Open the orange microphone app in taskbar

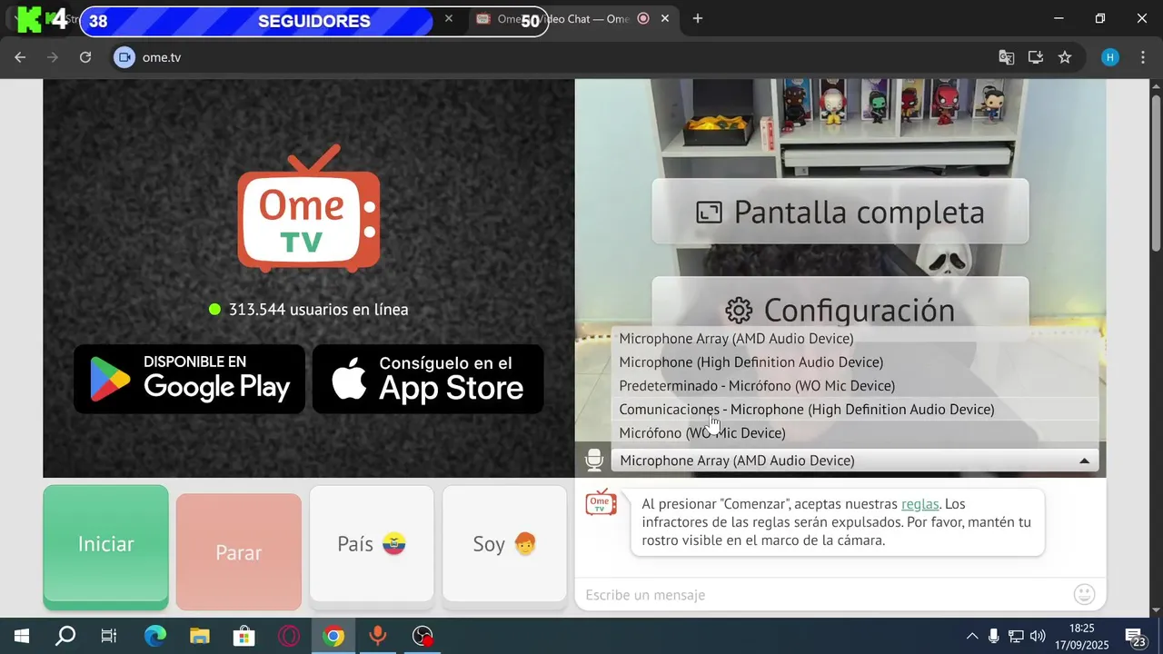click(x=378, y=637)
